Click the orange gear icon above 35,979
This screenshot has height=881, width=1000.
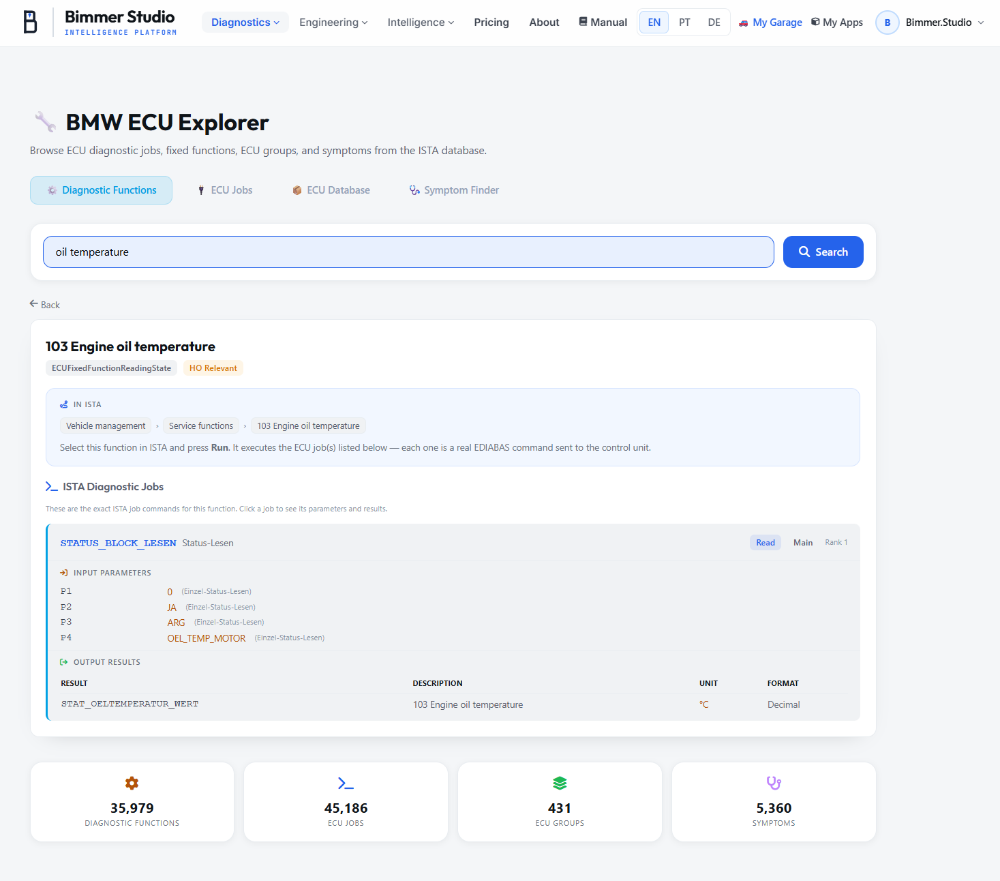(132, 783)
